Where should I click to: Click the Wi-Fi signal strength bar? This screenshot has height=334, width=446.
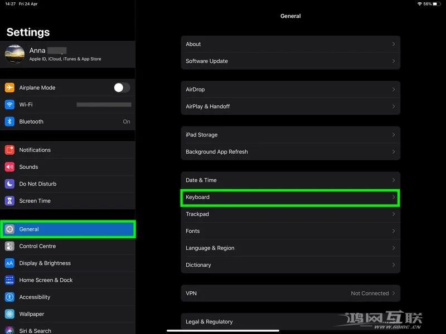pos(104,104)
